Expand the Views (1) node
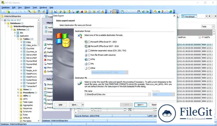Viewport: 217px width, 126px height. click(18, 90)
